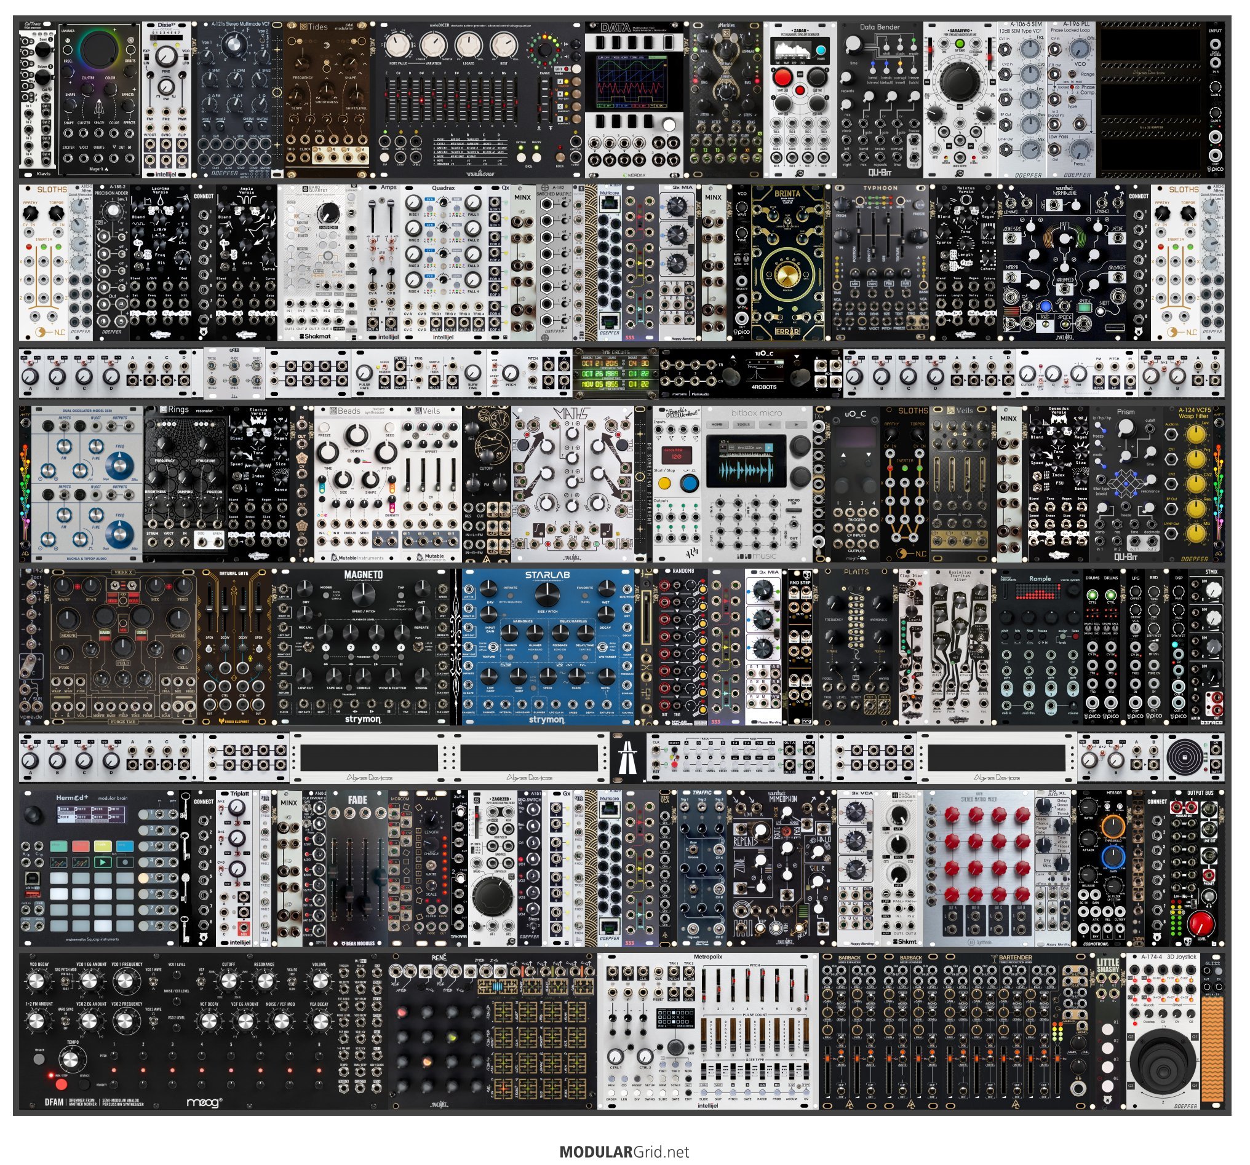Click the meloDICER Variation knob
The image size is (1250, 1165).
[x=432, y=45]
